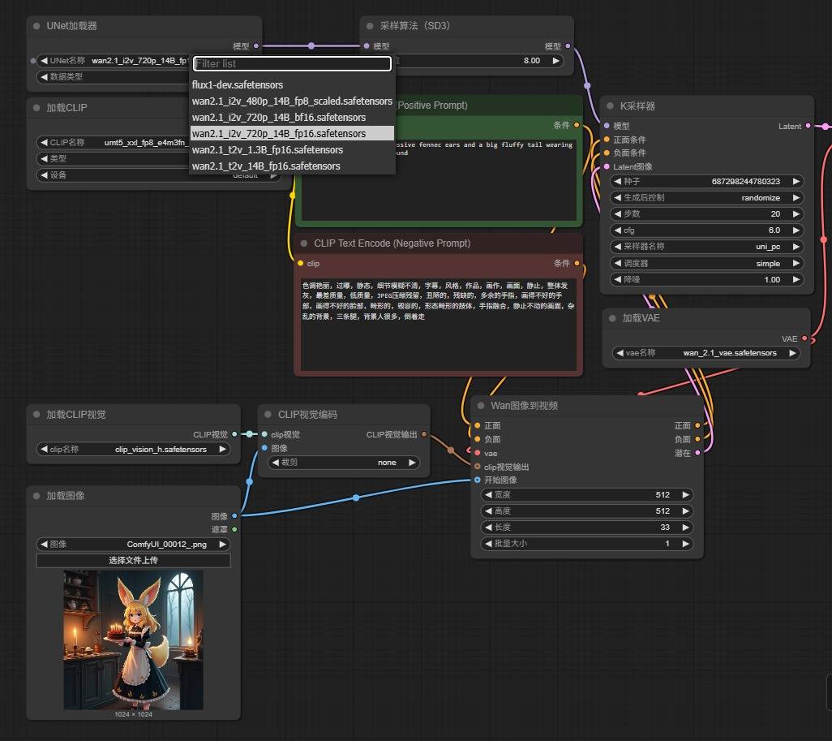The width and height of the screenshot is (832, 741).
Task: Open the vae名称 wan_2.1_vae.safetensors dropdown
Action: coord(705,353)
